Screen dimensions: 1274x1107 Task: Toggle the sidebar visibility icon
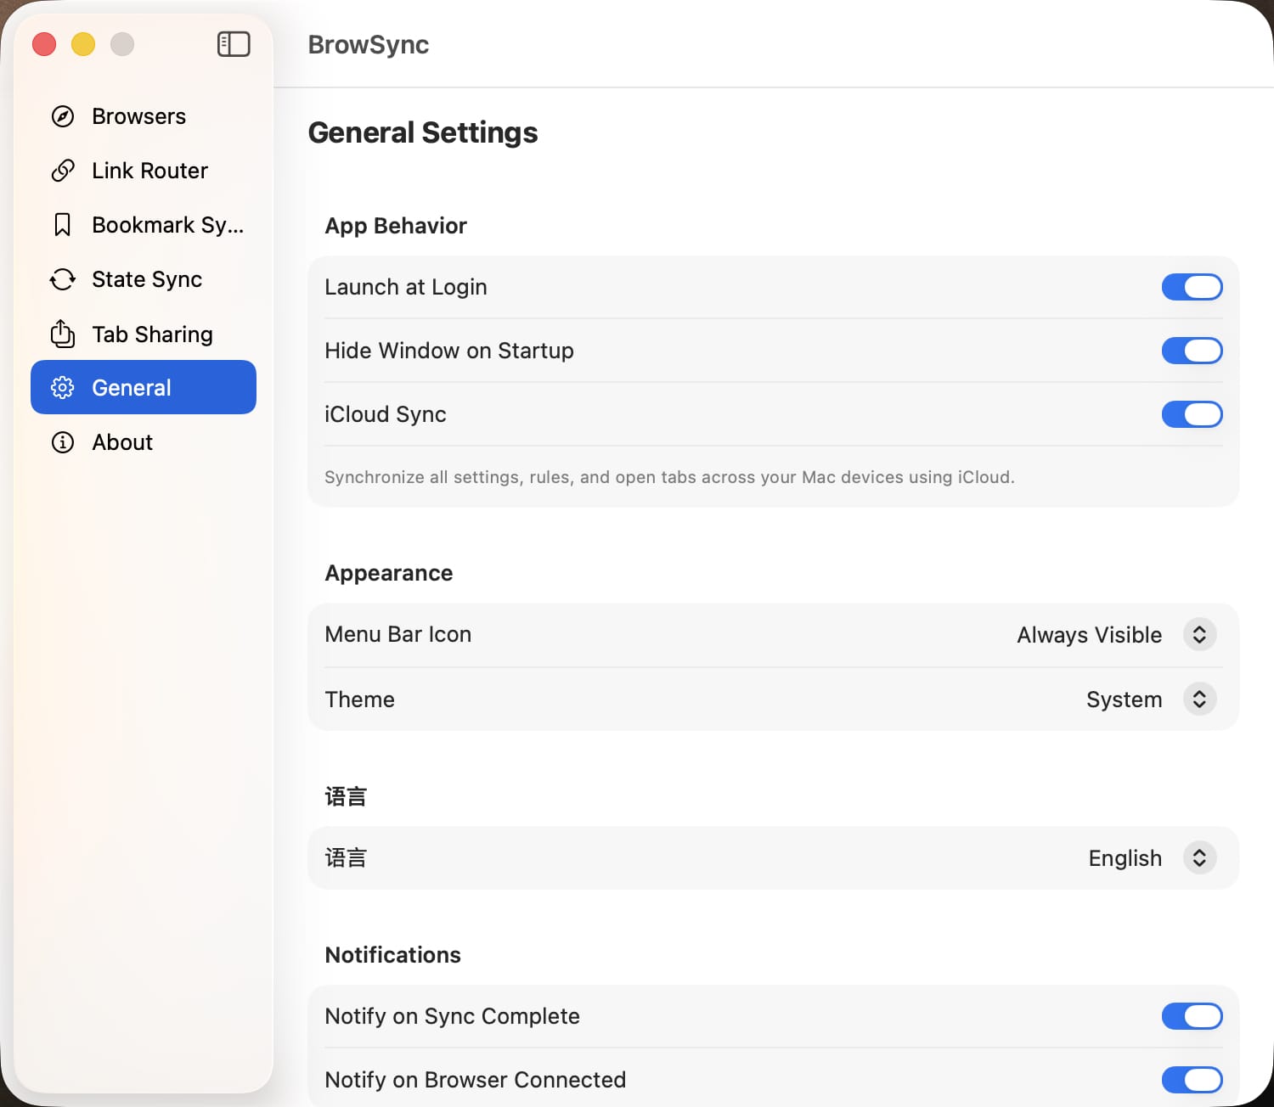click(x=234, y=44)
